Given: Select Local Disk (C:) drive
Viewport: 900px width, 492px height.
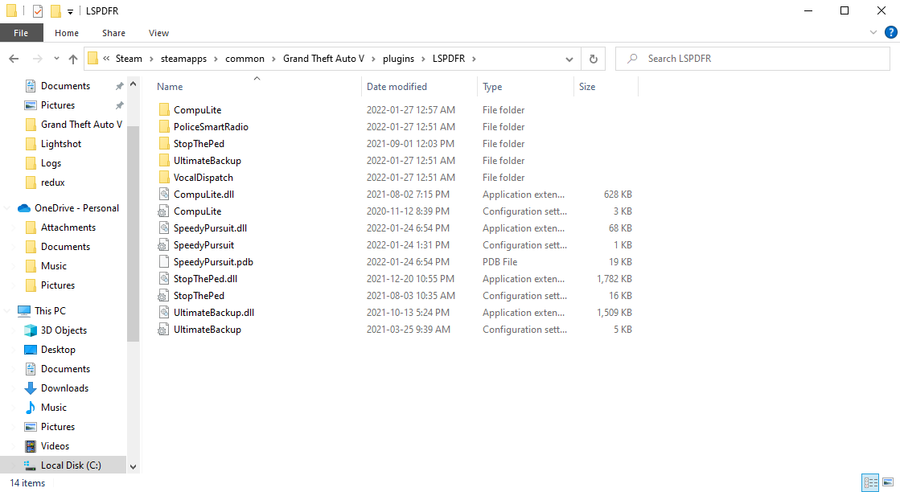Looking at the screenshot, I should click(64, 465).
